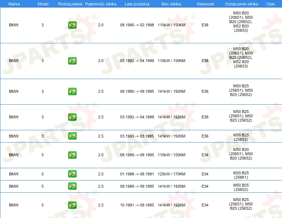Click the engine code M20 B25 (256K1)

click(241, 175)
